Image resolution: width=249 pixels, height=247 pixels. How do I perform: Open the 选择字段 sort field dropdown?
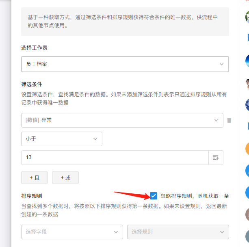click(72, 232)
